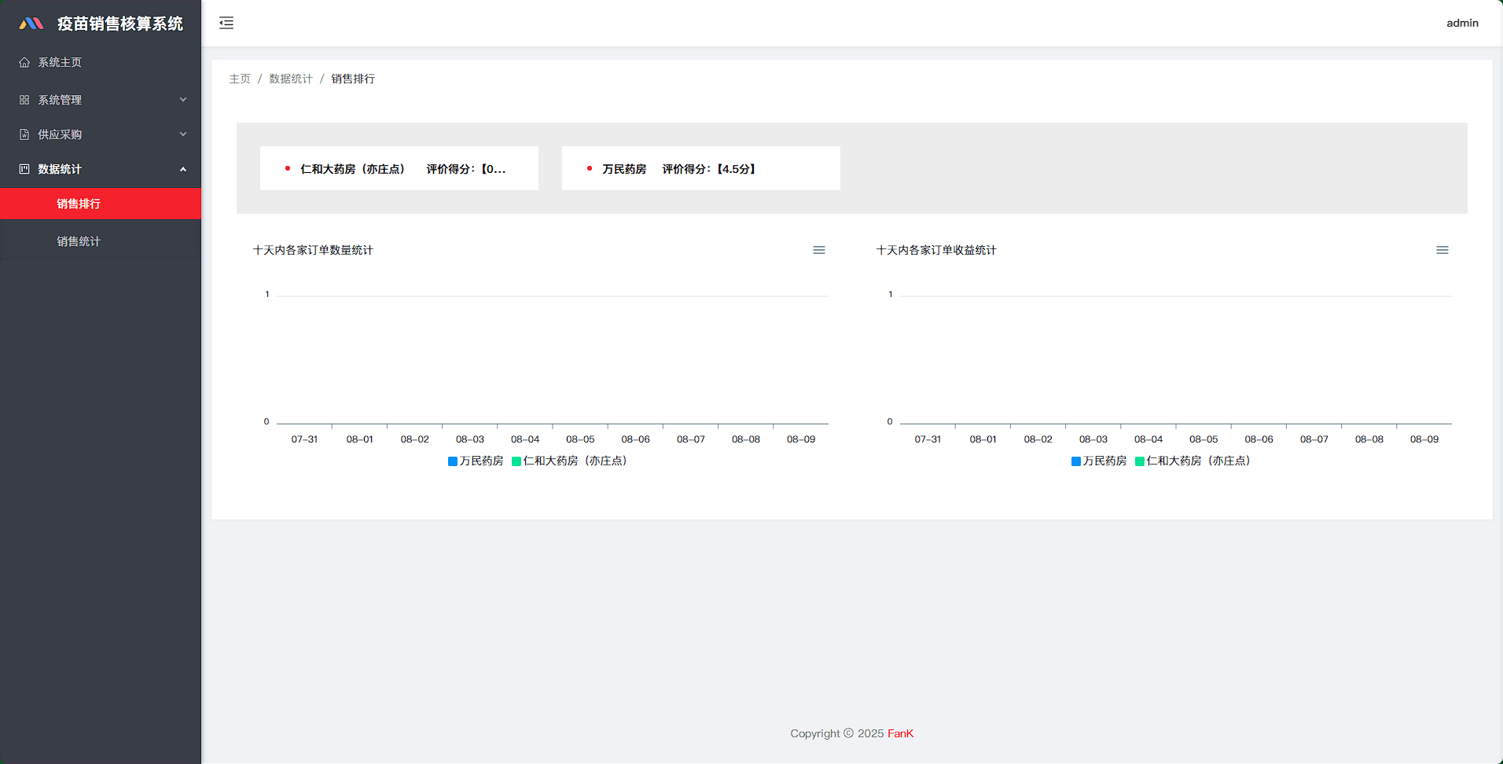Select the 销售统计 menu item

[x=79, y=241]
